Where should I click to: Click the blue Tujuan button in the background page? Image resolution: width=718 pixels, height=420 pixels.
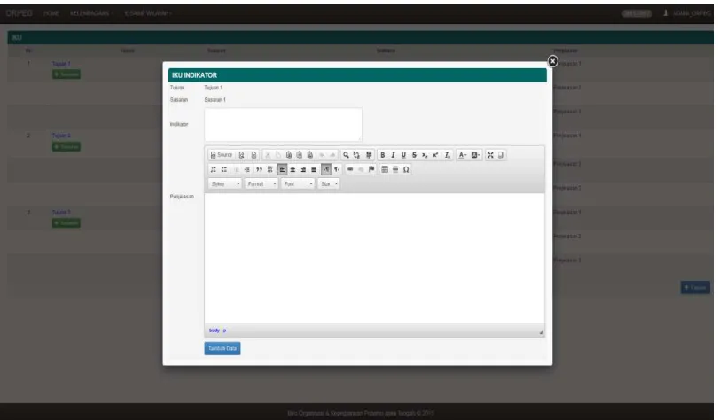(695, 287)
